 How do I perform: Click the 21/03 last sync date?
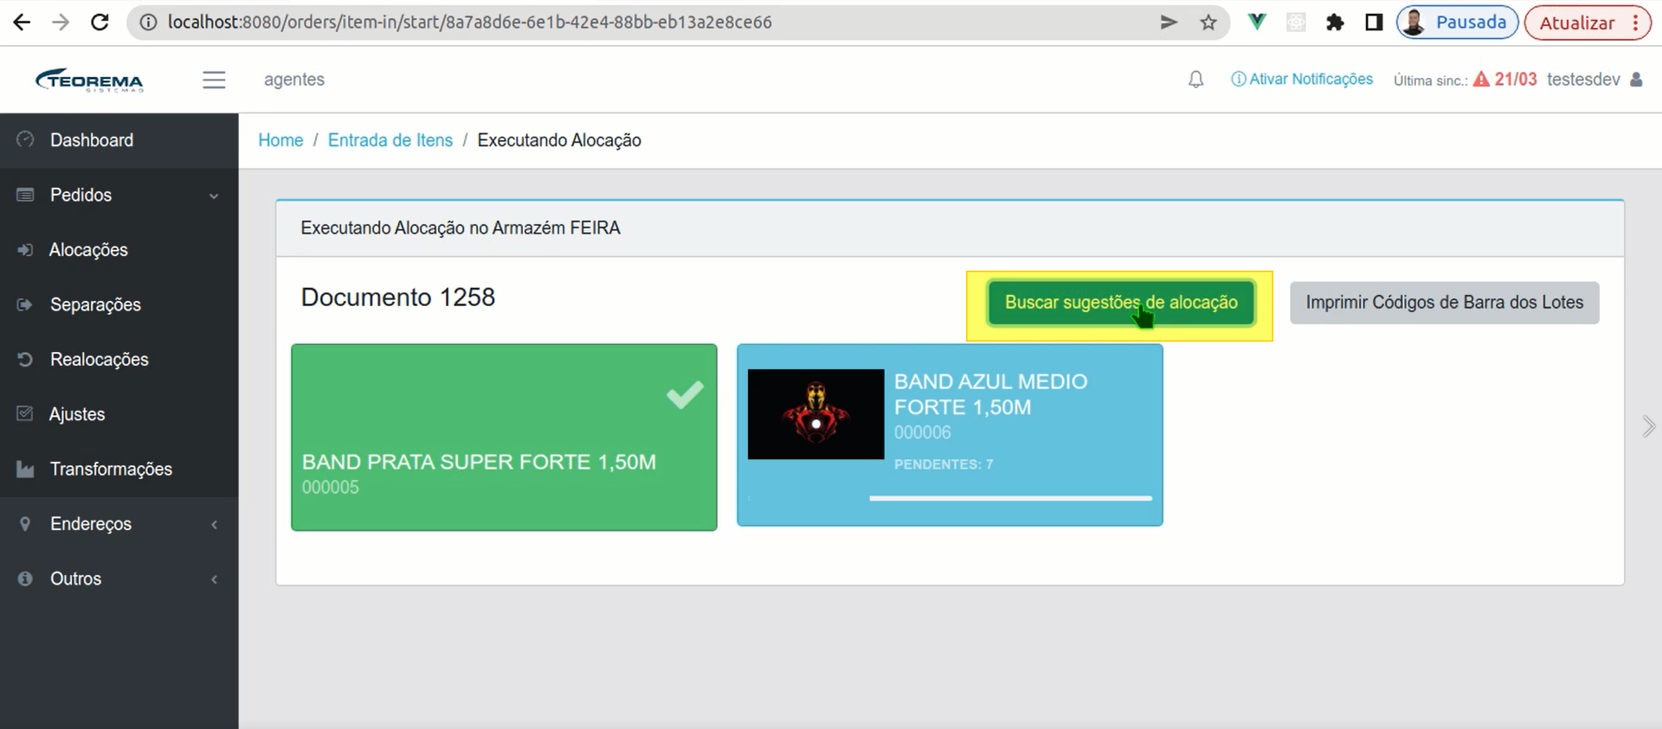pyautogui.click(x=1516, y=80)
